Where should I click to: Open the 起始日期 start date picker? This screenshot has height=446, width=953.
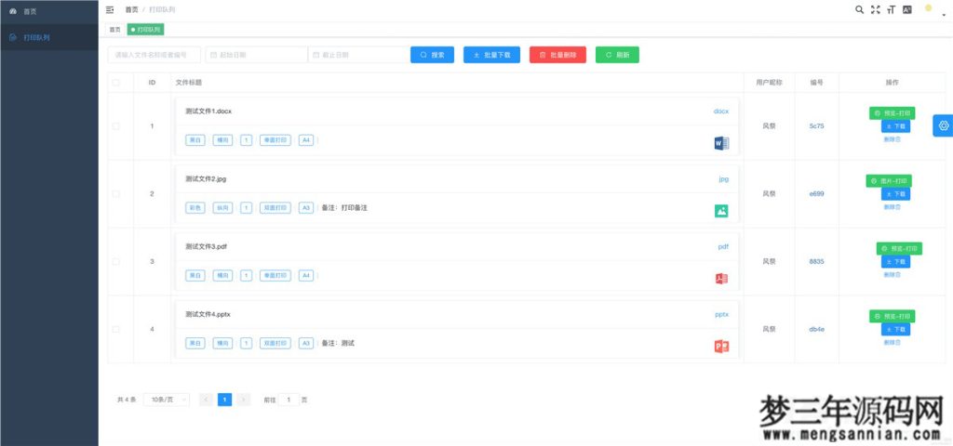(x=256, y=55)
